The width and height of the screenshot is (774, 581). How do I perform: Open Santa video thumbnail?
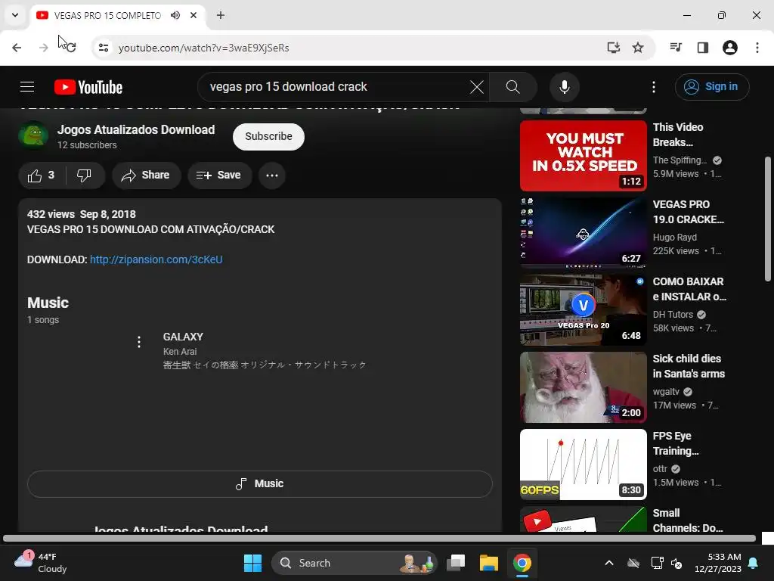pyautogui.click(x=583, y=387)
